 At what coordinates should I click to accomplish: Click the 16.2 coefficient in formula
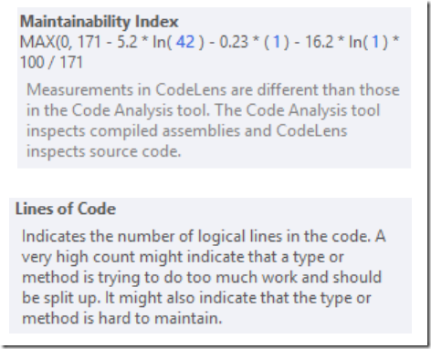click(320, 42)
